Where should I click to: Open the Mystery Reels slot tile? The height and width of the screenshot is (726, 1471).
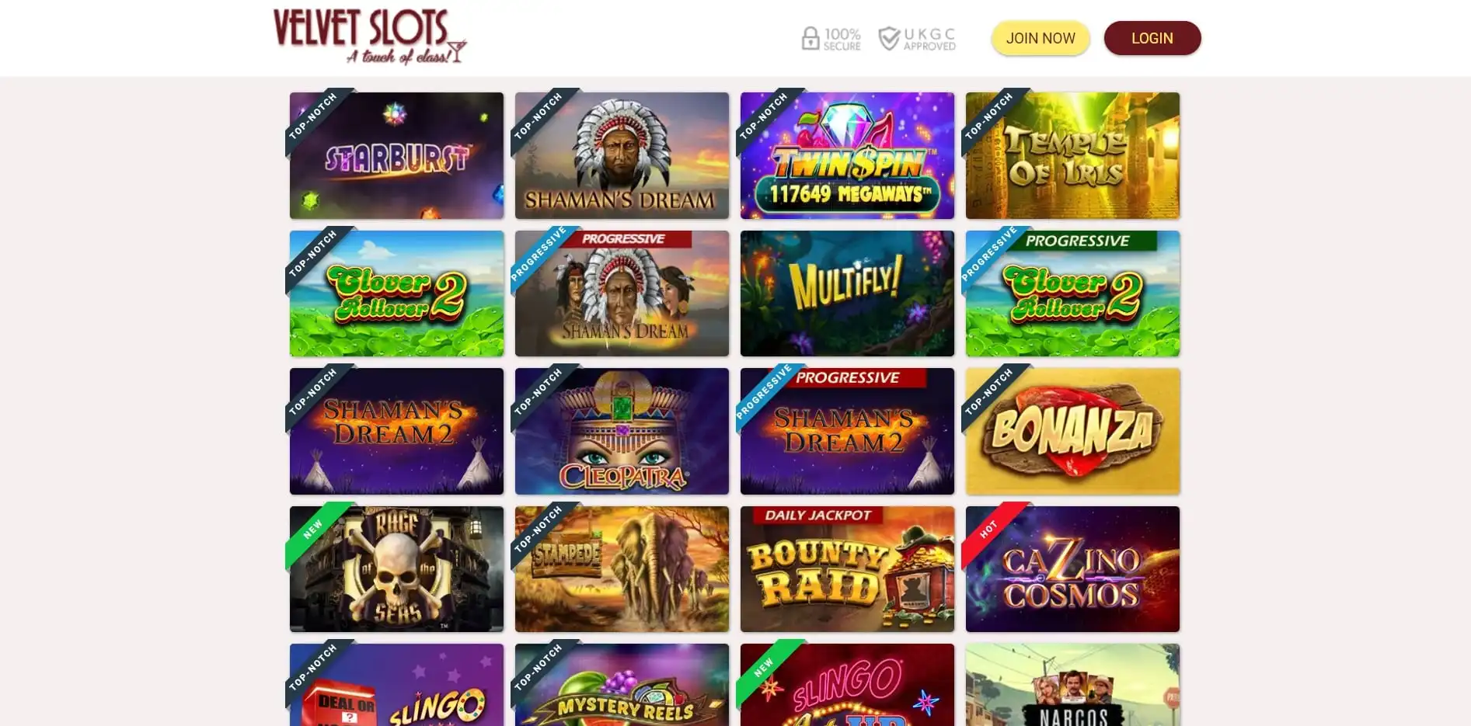[x=622, y=685]
